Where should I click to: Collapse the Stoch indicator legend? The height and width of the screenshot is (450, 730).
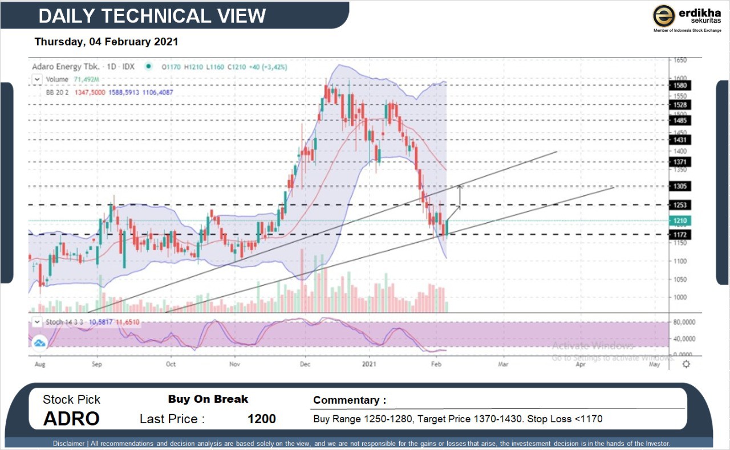(37, 322)
